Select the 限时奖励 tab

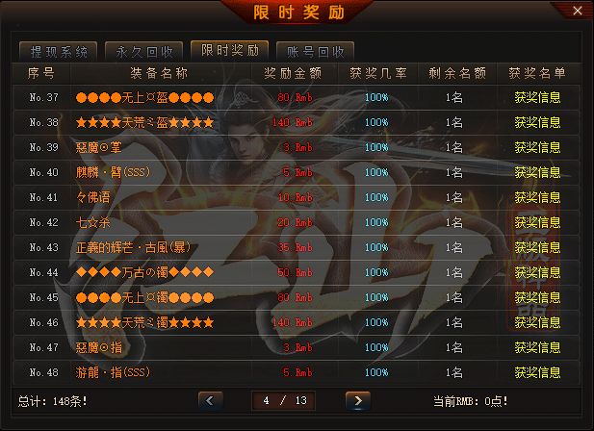point(229,50)
